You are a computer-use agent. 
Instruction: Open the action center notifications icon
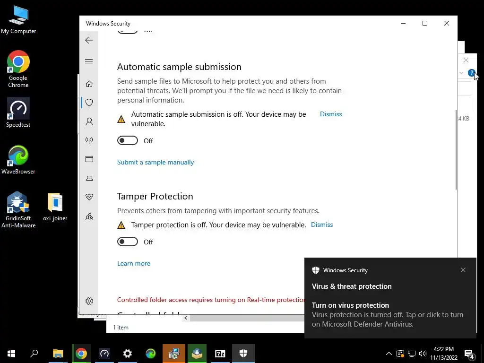pos(469,354)
